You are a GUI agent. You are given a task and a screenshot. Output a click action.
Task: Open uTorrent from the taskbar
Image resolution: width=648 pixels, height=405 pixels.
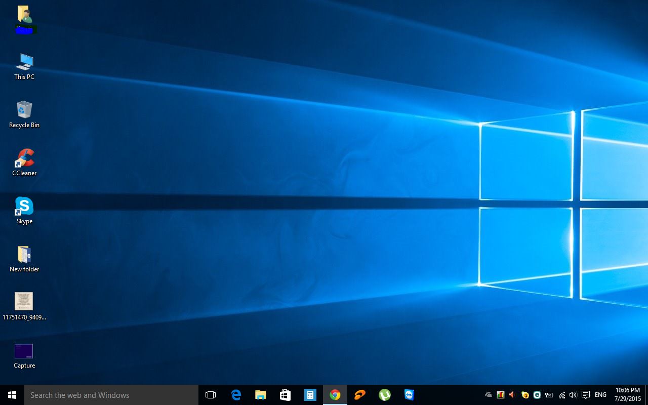pos(385,395)
